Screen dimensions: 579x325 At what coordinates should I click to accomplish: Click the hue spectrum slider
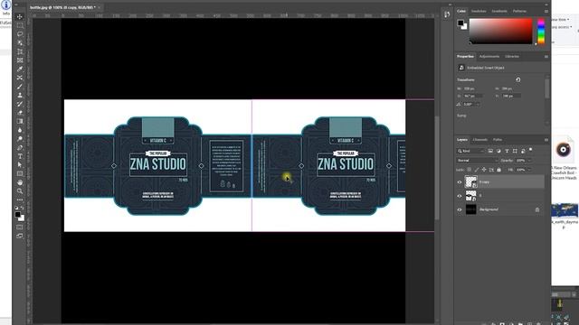point(541,32)
